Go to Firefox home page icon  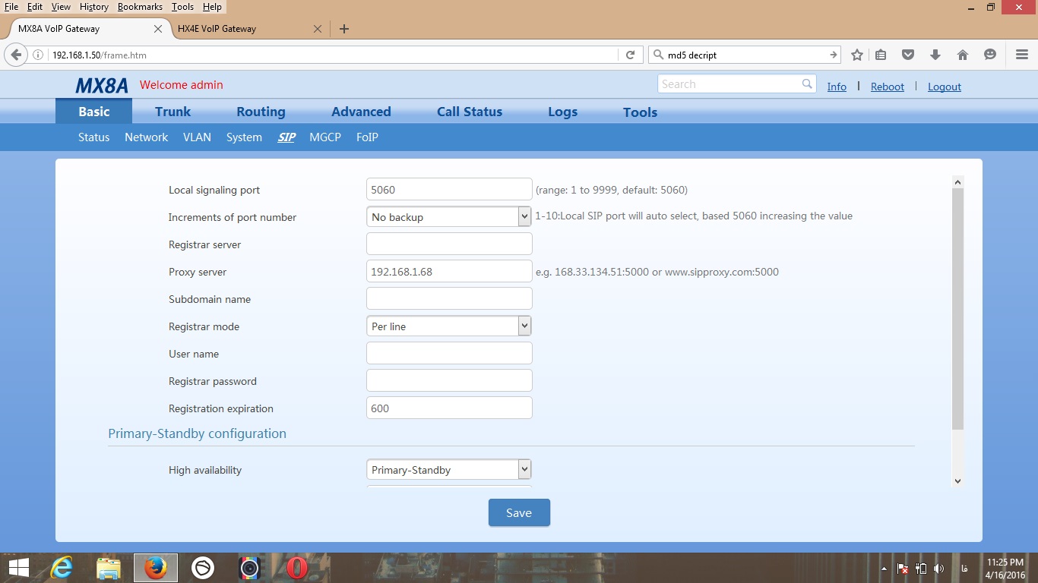tap(963, 55)
